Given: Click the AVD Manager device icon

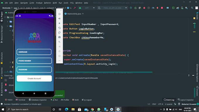Looking at the screenshot, I should point(182,8).
